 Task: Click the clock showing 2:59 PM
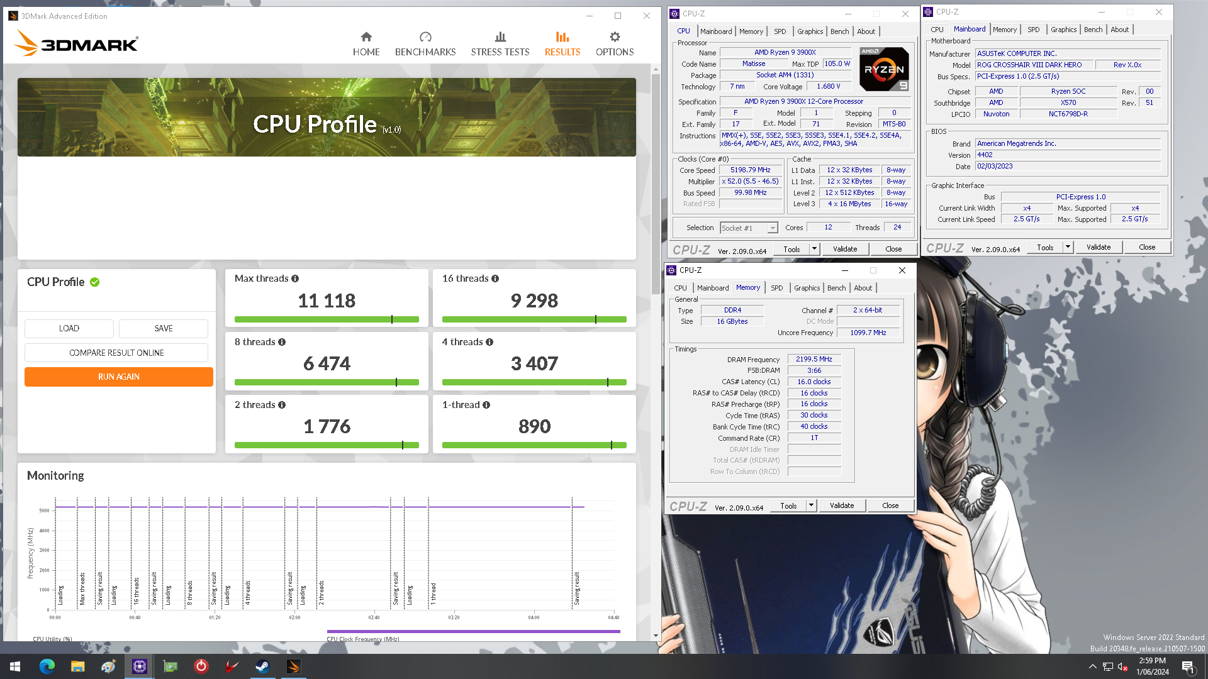point(1152,661)
